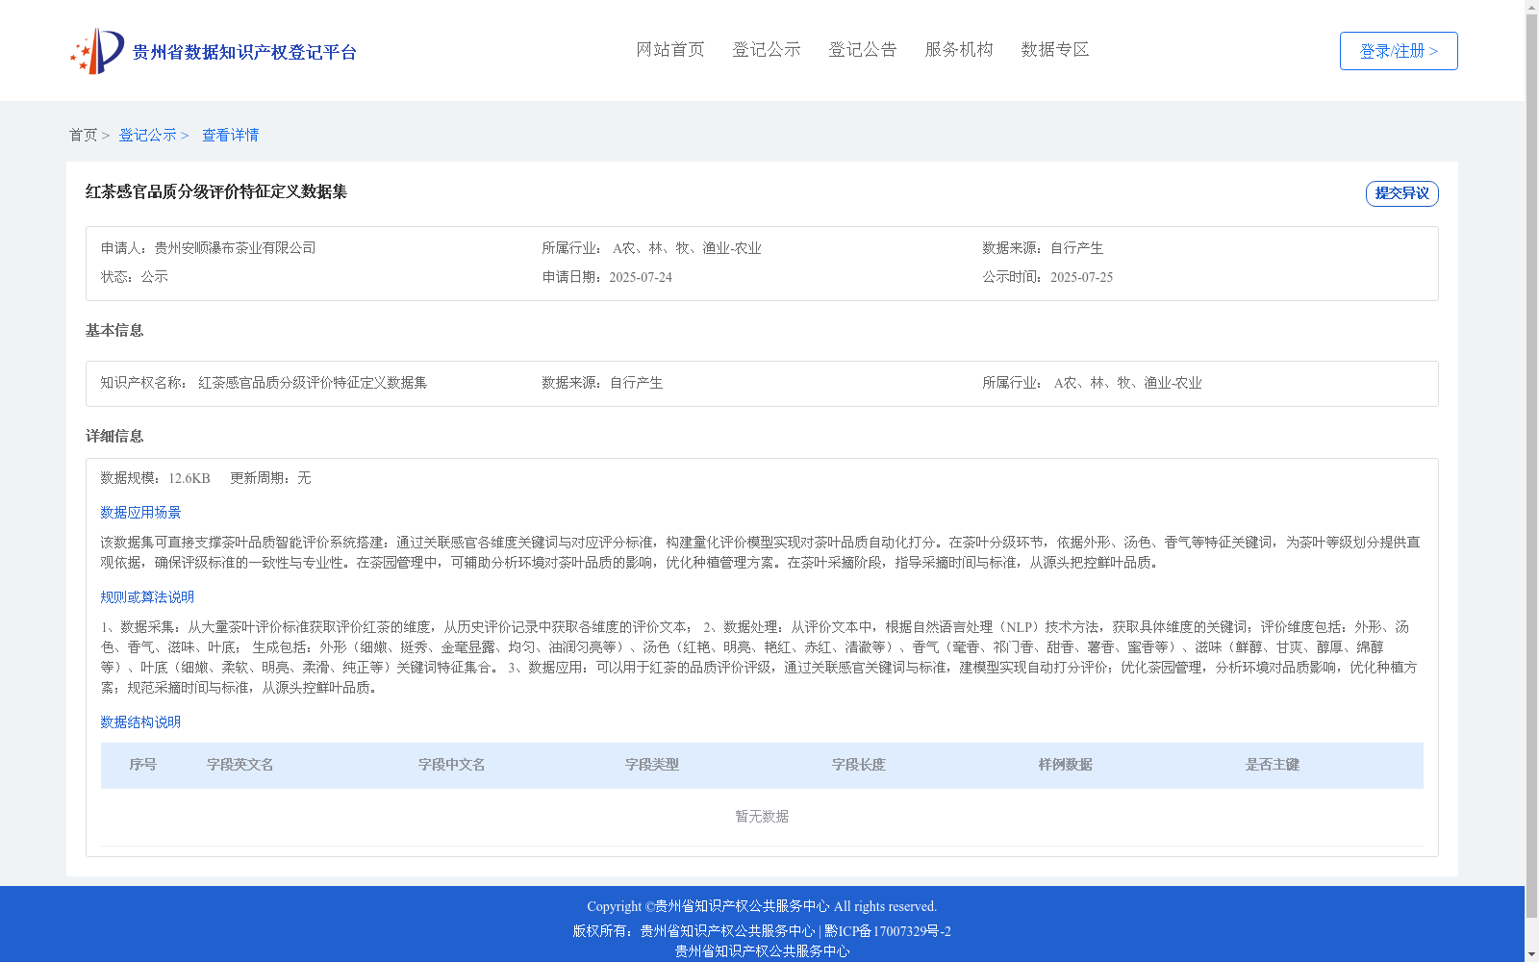This screenshot has height=962, width=1539.
Task: Click the 数据来源 value 自行产生 in the top card
Action: click(1076, 248)
